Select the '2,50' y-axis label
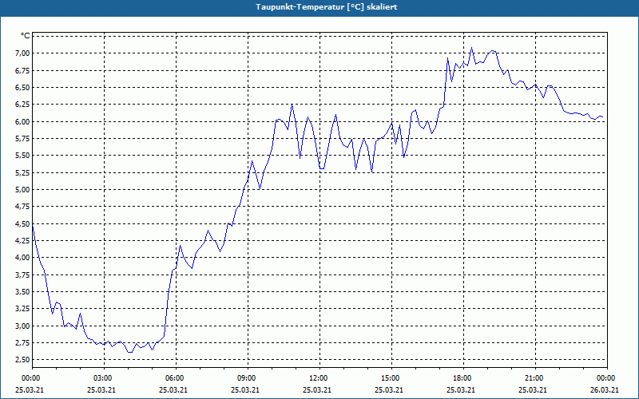 23,360
